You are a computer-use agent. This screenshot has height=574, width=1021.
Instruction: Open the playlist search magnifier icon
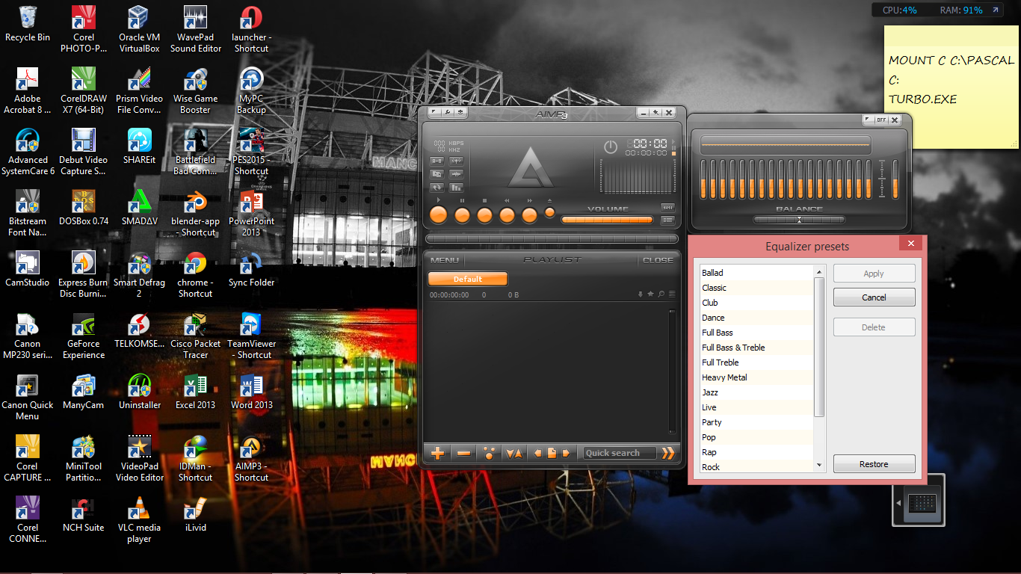[x=661, y=294]
